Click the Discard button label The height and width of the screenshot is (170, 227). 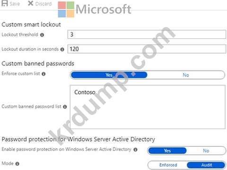(x=44, y=4)
